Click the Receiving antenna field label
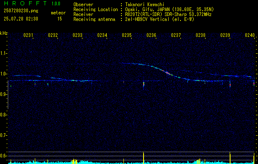The height and width of the screenshot is (164, 258). (94, 19)
